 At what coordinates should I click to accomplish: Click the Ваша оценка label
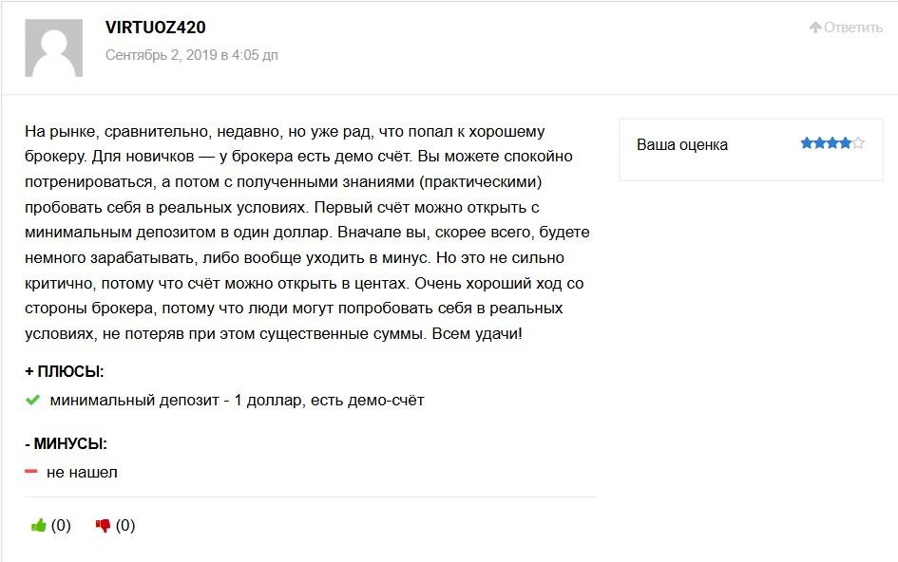pyautogui.click(x=682, y=145)
